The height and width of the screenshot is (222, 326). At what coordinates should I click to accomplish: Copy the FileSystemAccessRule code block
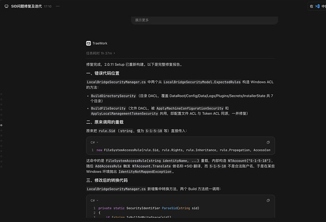coord(268,142)
